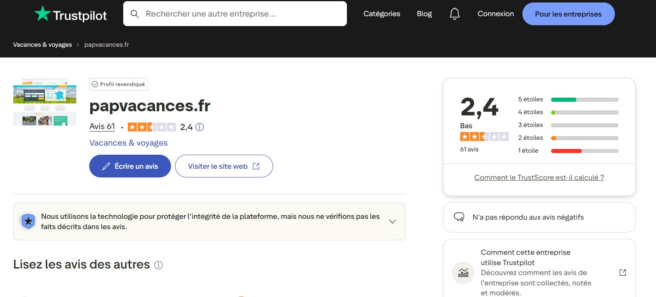Screen dimensions: 656x297
Task: Click the search magnifier icon
Action: [x=134, y=14]
